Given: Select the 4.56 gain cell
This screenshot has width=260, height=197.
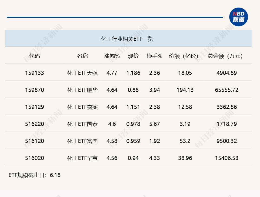Looking at the screenshot, I should pos(112,158).
